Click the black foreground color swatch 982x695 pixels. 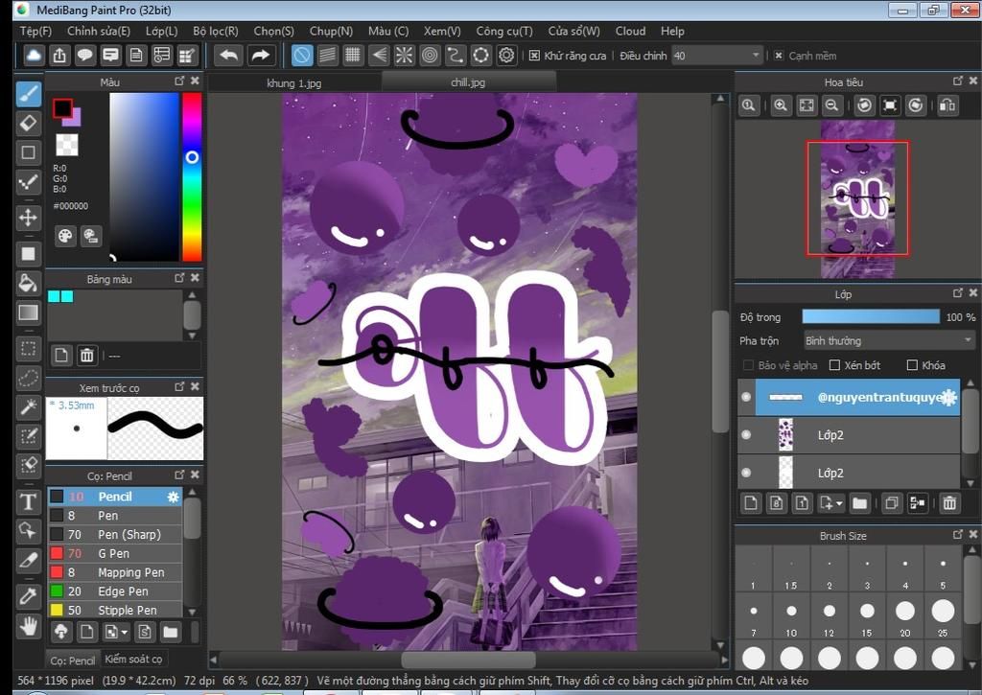[x=62, y=108]
